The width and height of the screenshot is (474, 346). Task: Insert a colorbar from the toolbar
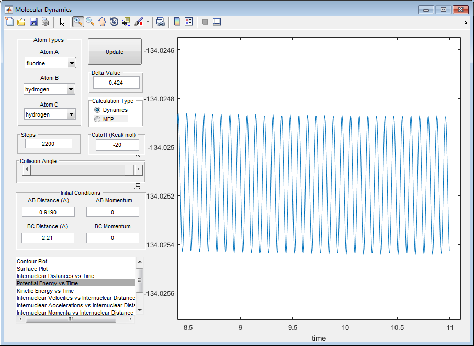177,21
